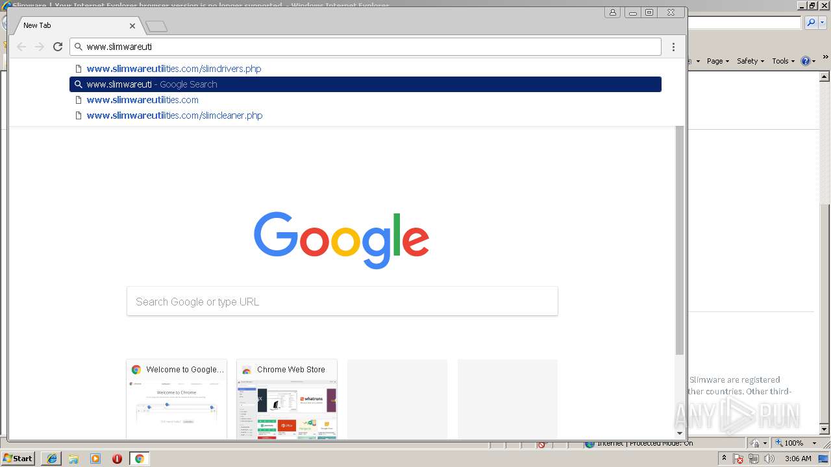Choose www.slimwareuti Google Search suggestion
831x467 pixels.
366,84
